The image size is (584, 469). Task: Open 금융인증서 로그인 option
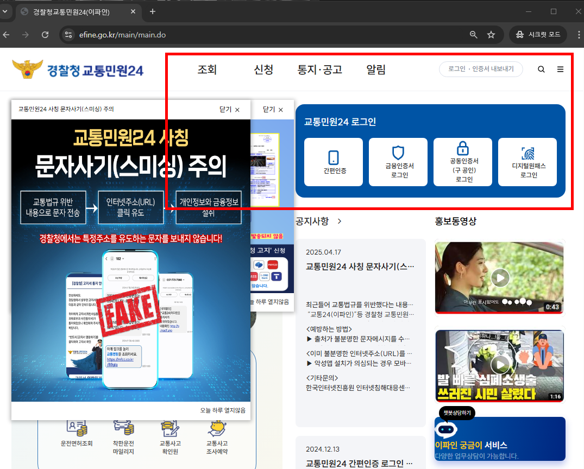(x=398, y=162)
